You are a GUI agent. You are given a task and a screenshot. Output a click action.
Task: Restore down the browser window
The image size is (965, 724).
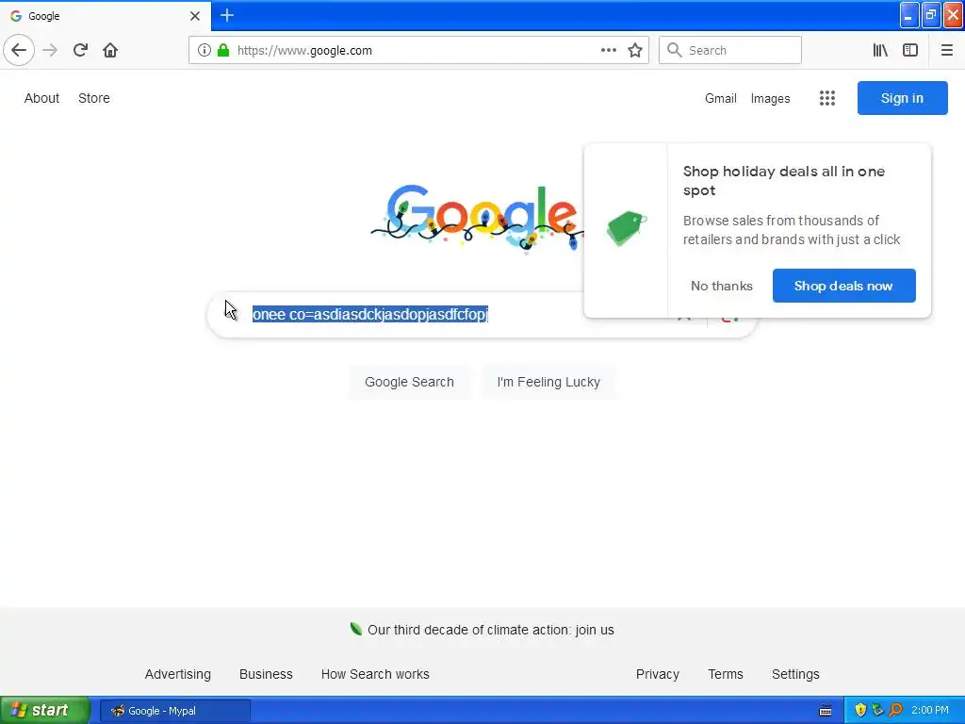(x=931, y=15)
